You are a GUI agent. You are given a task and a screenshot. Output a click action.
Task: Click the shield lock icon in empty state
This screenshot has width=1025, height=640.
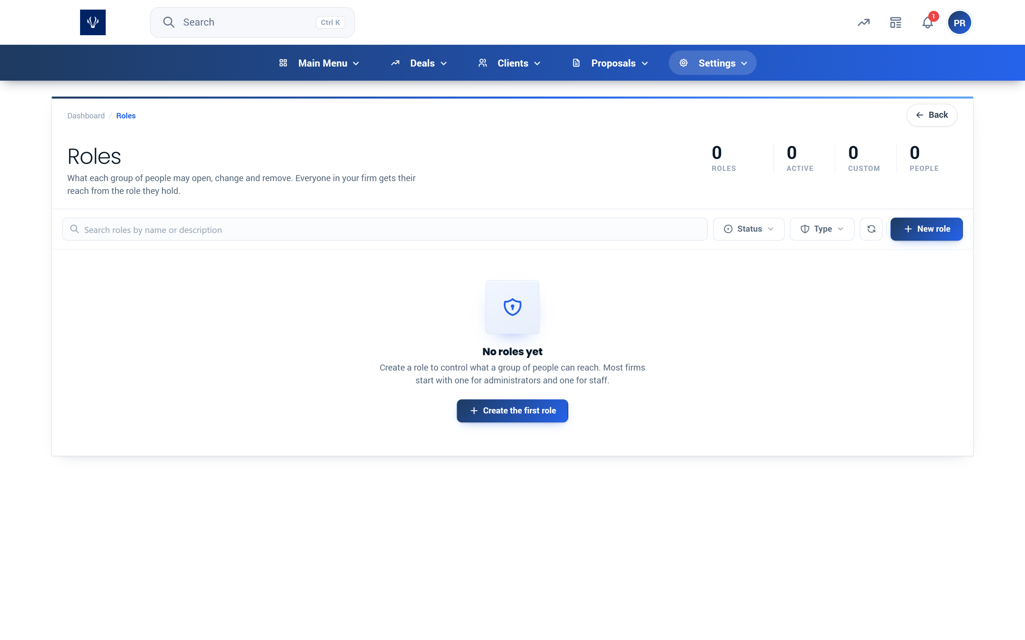pyautogui.click(x=512, y=307)
